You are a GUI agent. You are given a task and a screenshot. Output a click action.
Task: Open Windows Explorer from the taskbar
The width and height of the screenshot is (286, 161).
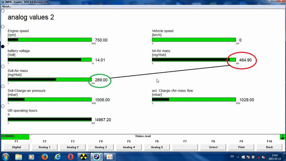tap(19, 157)
